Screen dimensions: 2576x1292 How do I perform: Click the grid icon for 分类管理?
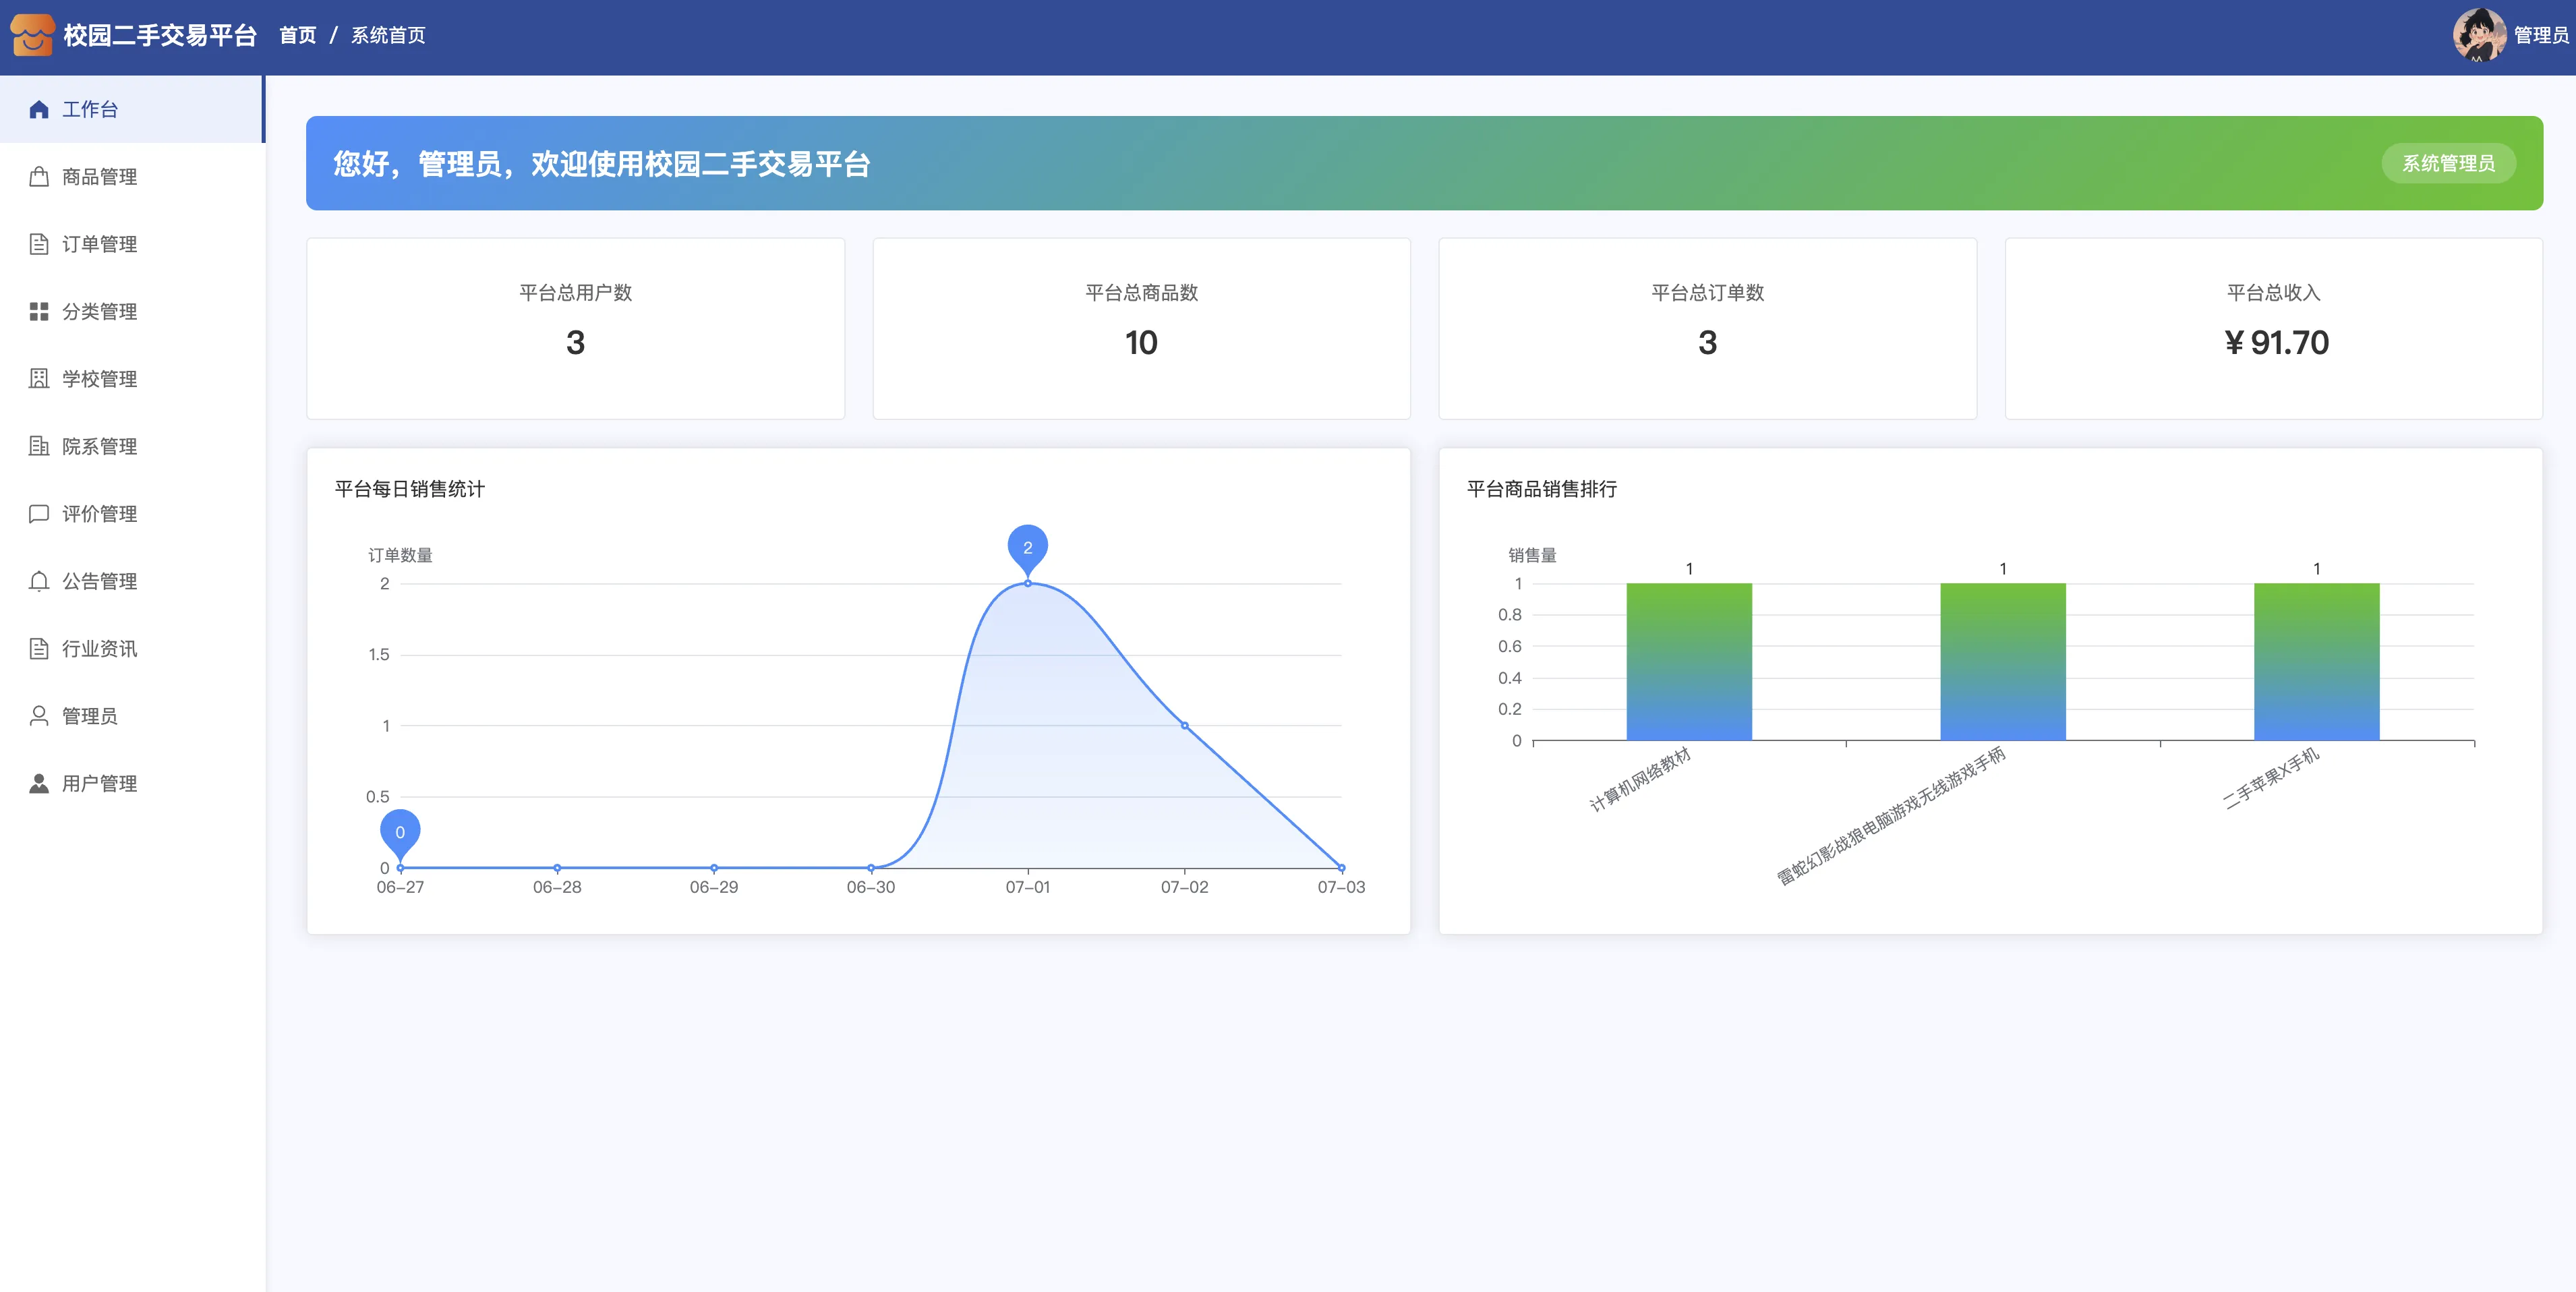[x=39, y=312]
